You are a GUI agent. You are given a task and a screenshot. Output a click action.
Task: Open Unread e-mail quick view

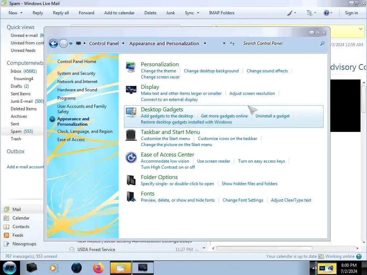coord(27,35)
